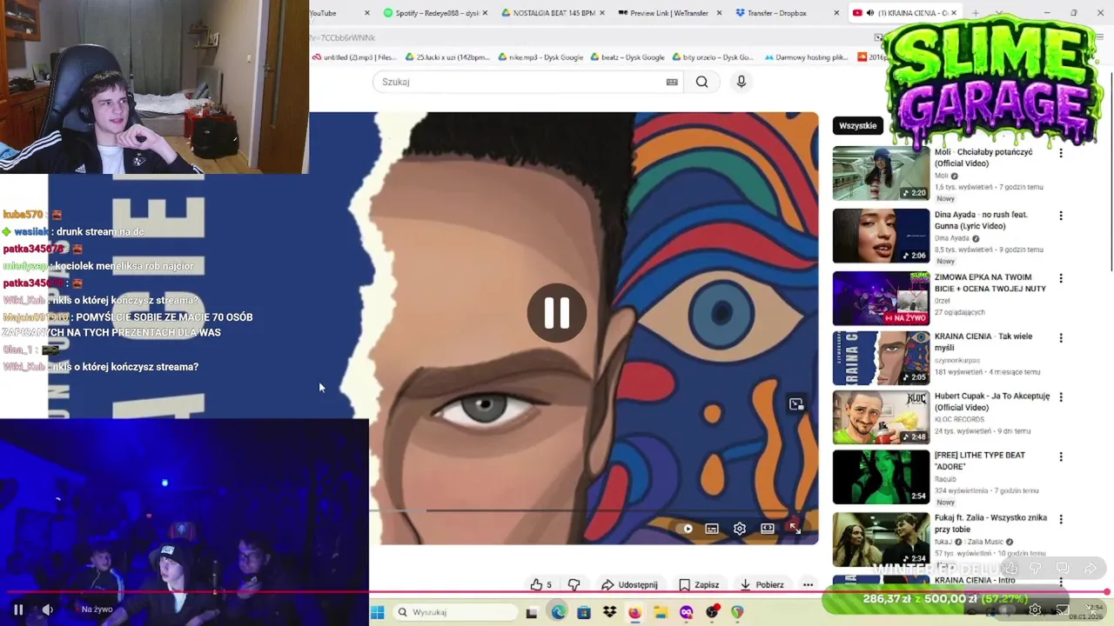Viewport: 1114px width, 626px height.
Task: Scrub the pink stream progress bar
Action: point(557,593)
